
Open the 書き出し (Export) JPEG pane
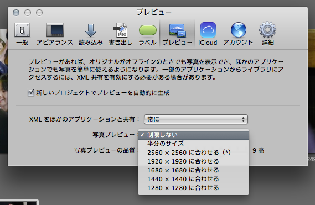(x=121, y=34)
